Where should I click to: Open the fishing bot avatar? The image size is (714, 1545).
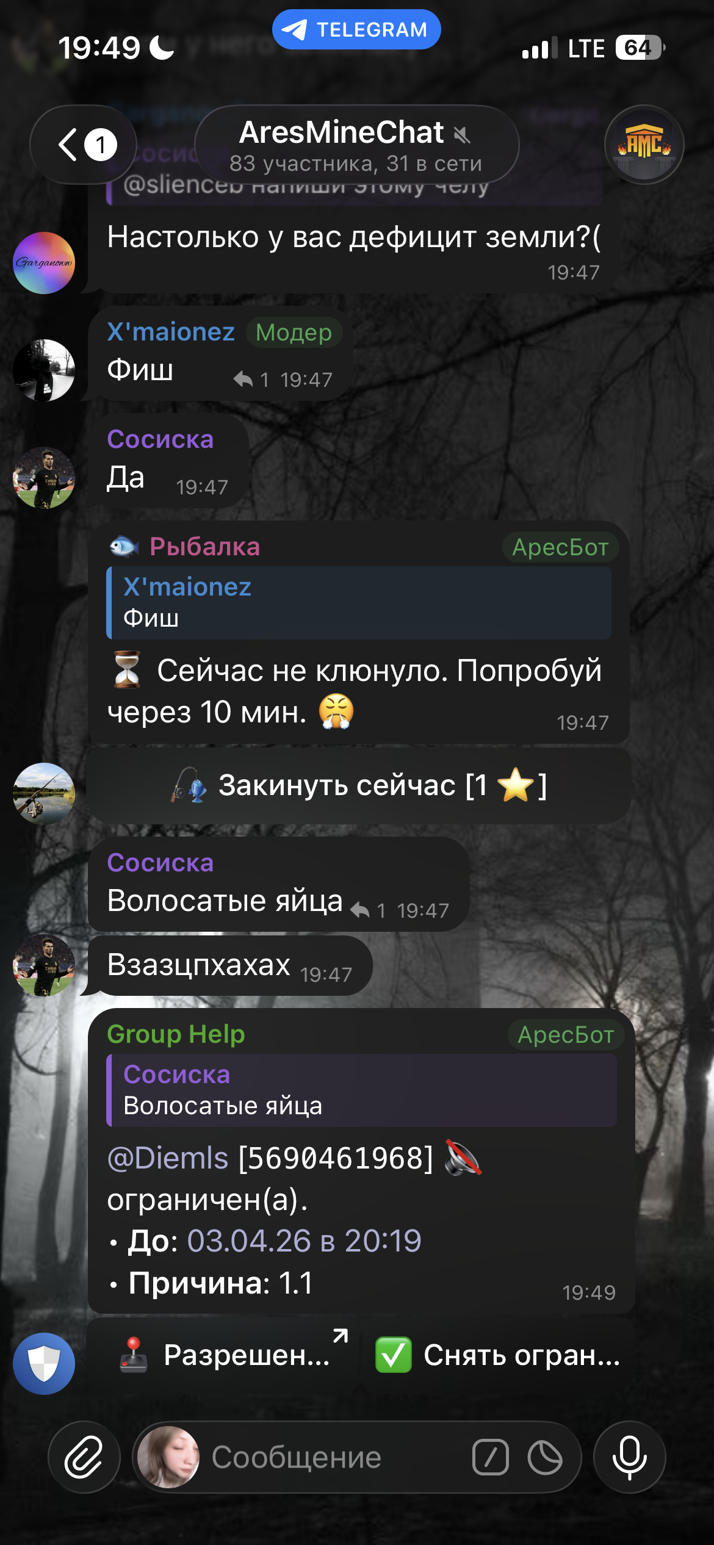pos(44,793)
